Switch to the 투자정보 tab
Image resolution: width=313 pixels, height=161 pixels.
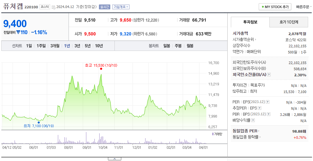(x=250, y=22)
